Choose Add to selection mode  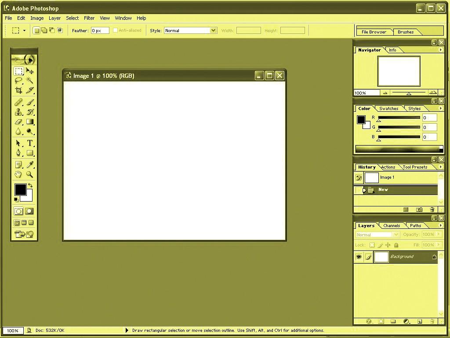(x=44, y=30)
